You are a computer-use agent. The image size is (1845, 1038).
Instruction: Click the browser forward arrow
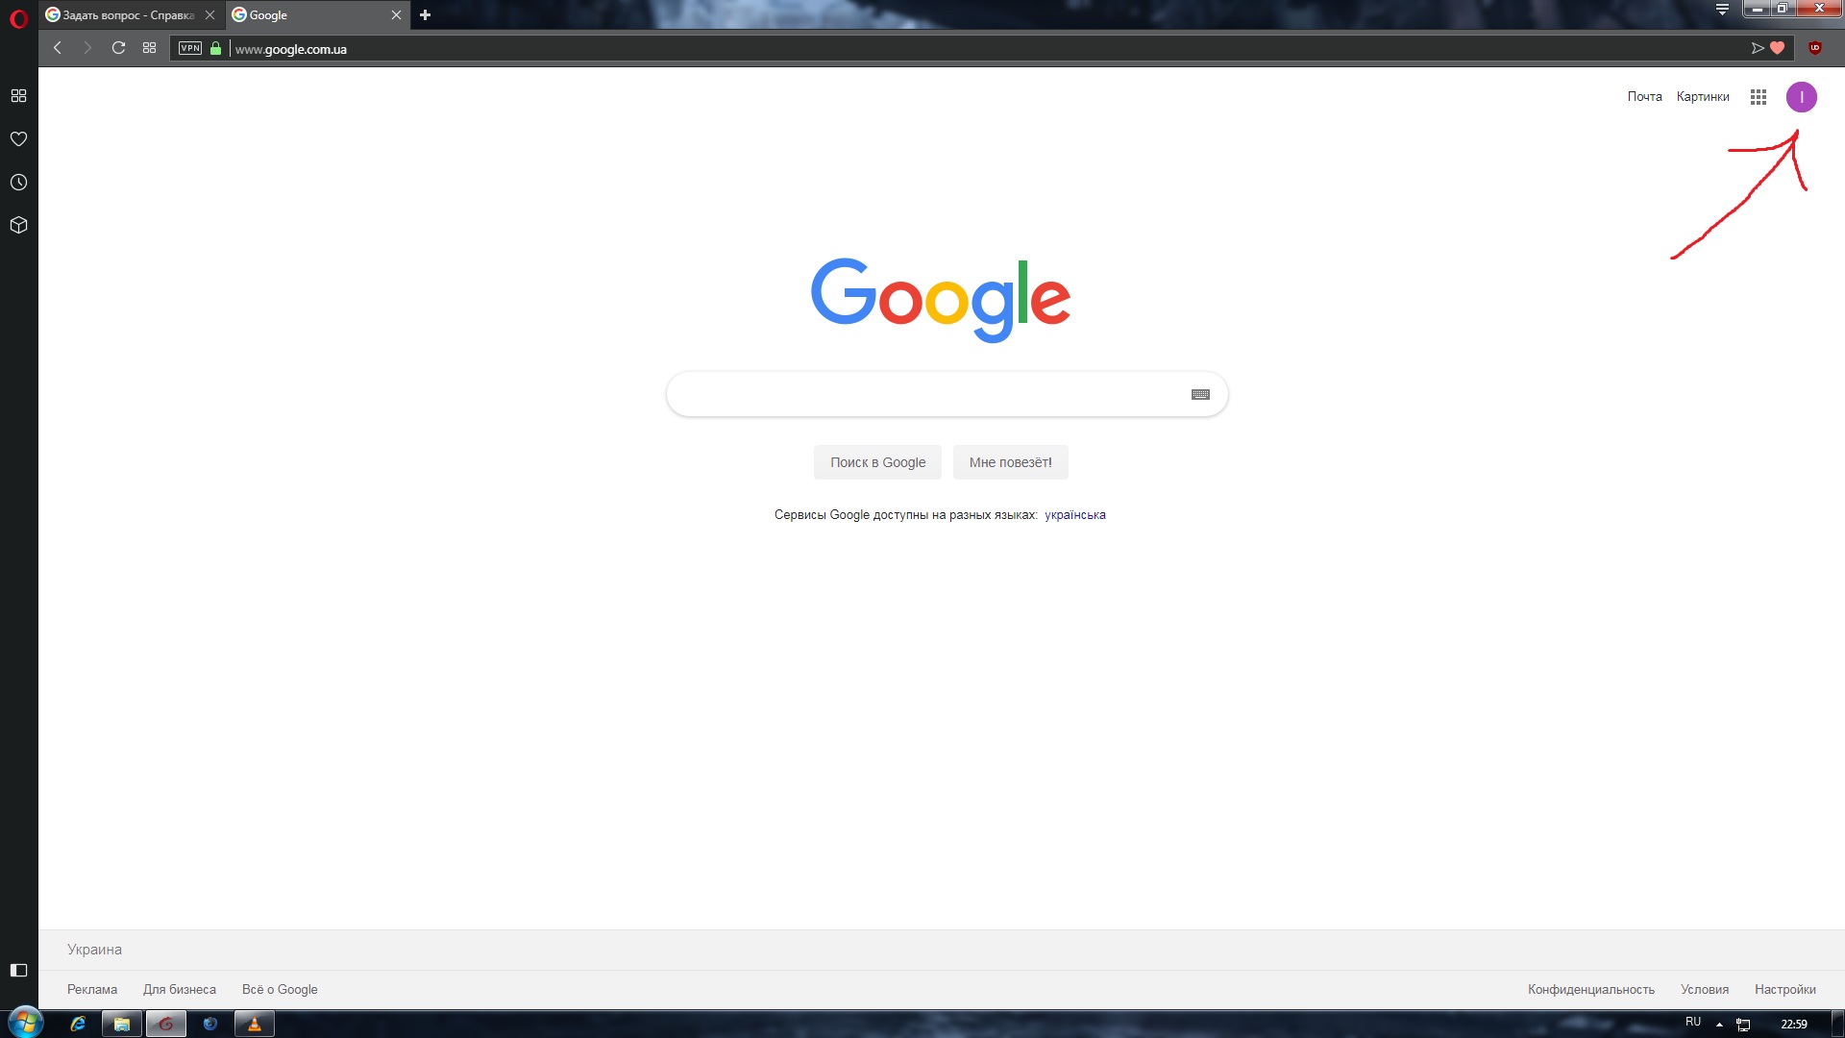pos(87,48)
